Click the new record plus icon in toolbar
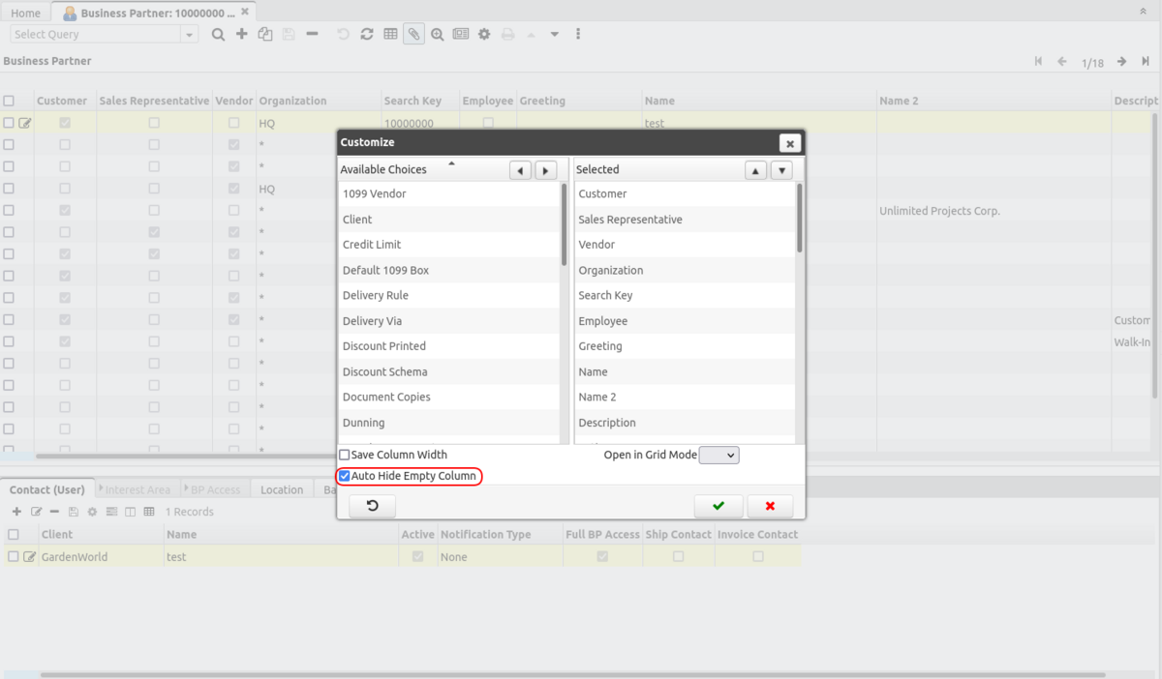 pyautogui.click(x=242, y=34)
